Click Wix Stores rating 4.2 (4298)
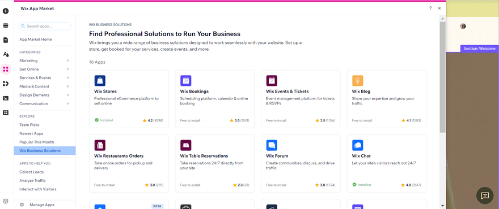This screenshot has width=499, height=209. [153, 120]
